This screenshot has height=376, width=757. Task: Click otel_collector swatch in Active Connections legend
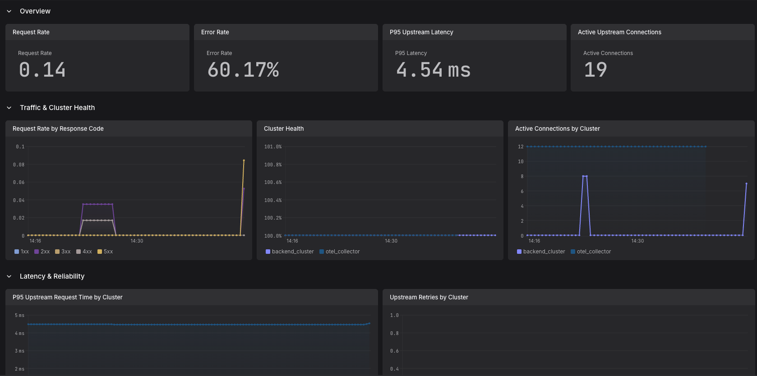pos(573,252)
